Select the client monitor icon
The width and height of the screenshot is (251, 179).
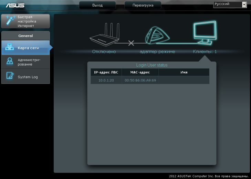tap(205, 33)
